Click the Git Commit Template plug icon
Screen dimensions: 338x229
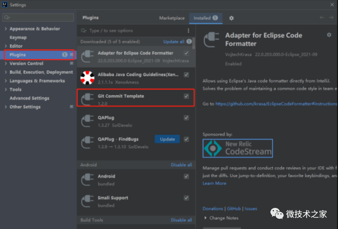tap(87, 99)
